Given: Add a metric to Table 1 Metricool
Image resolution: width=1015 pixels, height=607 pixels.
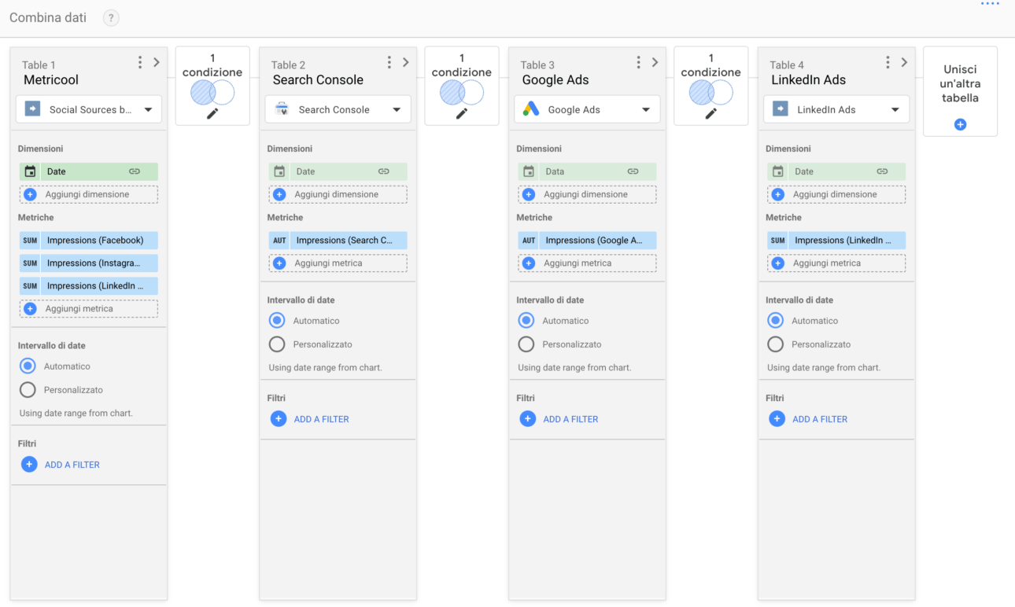Looking at the screenshot, I should click(89, 309).
